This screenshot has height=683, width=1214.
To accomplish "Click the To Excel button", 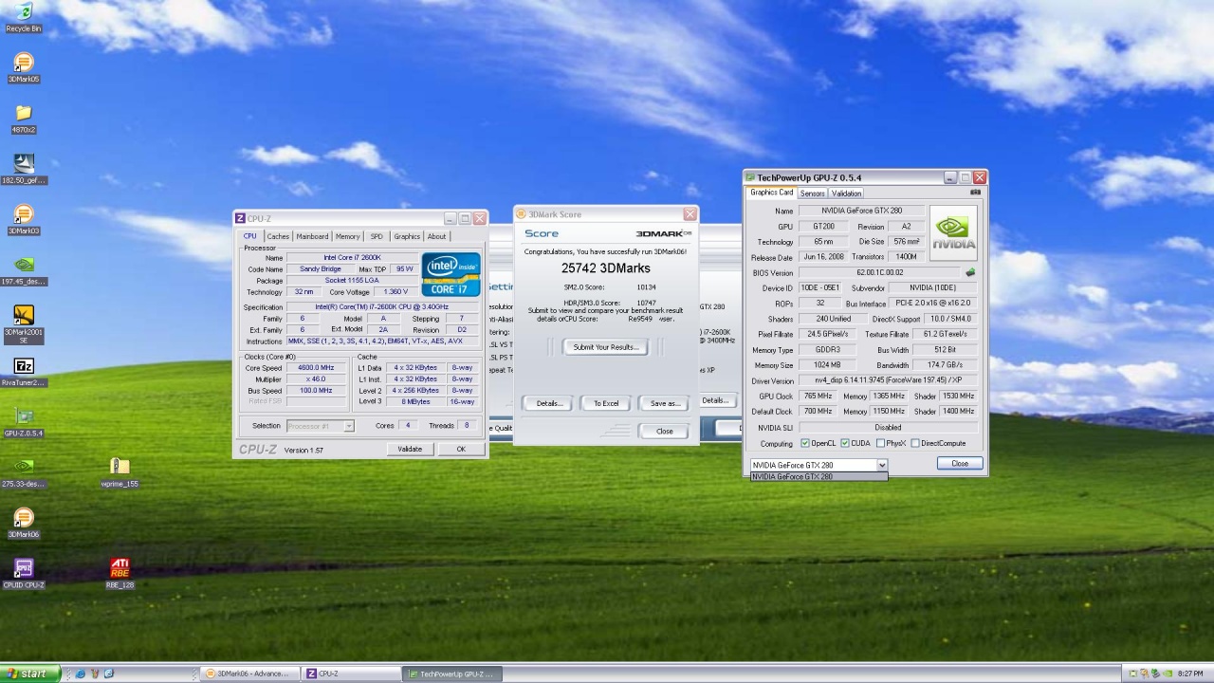I will coord(606,403).
